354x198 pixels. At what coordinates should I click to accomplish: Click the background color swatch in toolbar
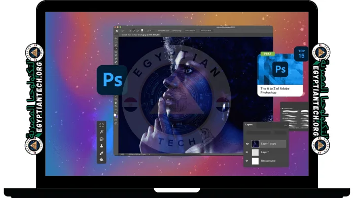pos(117,117)
